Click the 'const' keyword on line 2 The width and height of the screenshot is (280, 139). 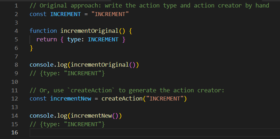[38, 14]
